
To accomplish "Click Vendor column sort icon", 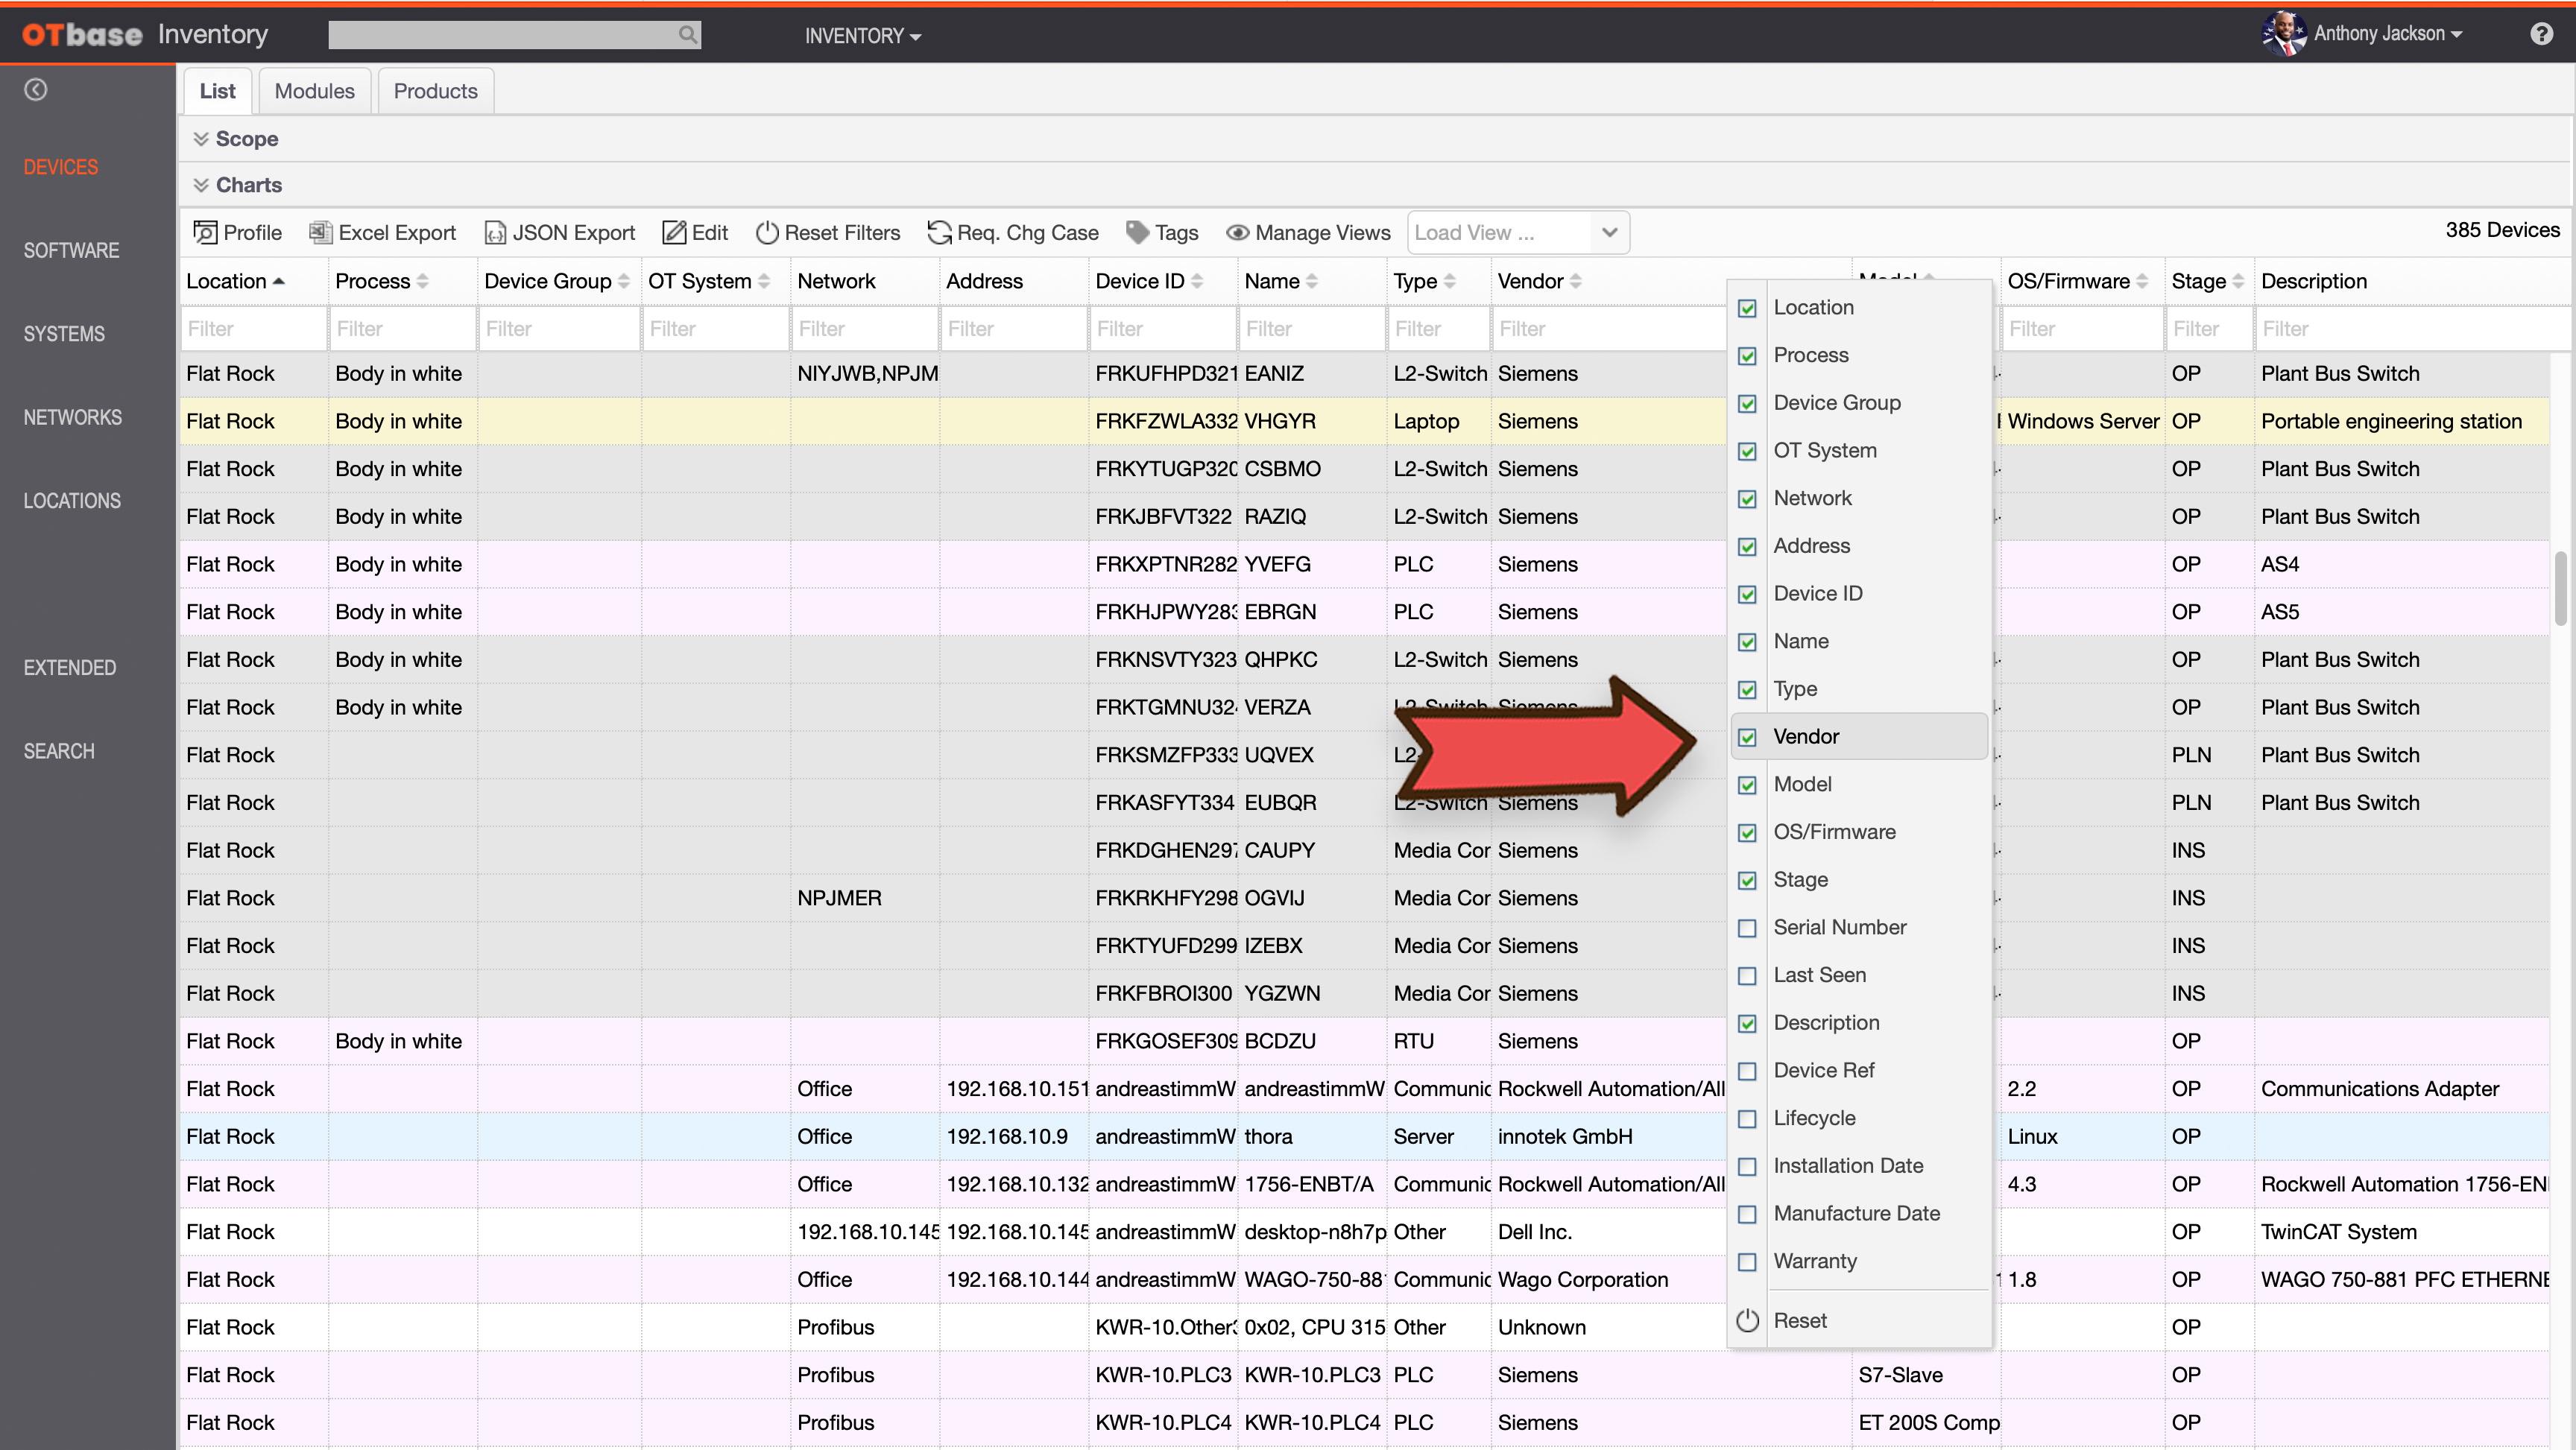I will [1575, 282].
